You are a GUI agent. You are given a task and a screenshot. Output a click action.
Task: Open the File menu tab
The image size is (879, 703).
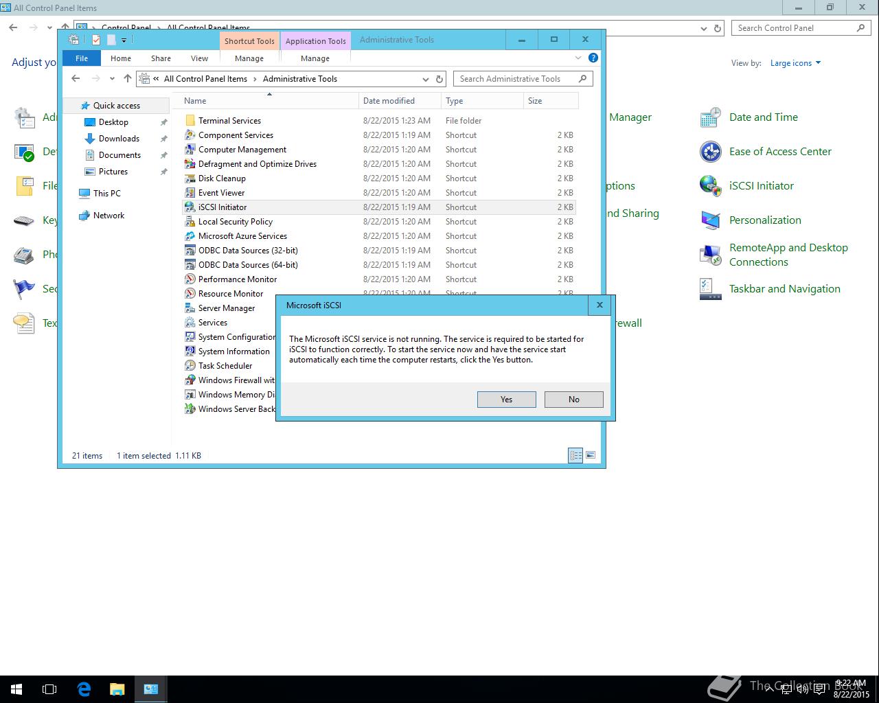(x=82, y=58)
